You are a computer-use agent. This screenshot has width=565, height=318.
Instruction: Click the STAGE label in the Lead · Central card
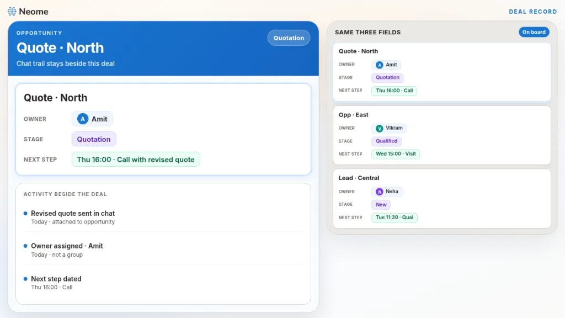coord(345,204)
